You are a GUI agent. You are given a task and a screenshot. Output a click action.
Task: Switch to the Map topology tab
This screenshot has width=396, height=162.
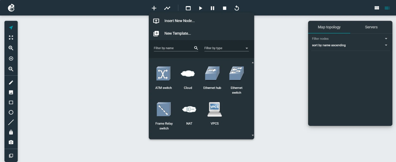click(329, 27)
